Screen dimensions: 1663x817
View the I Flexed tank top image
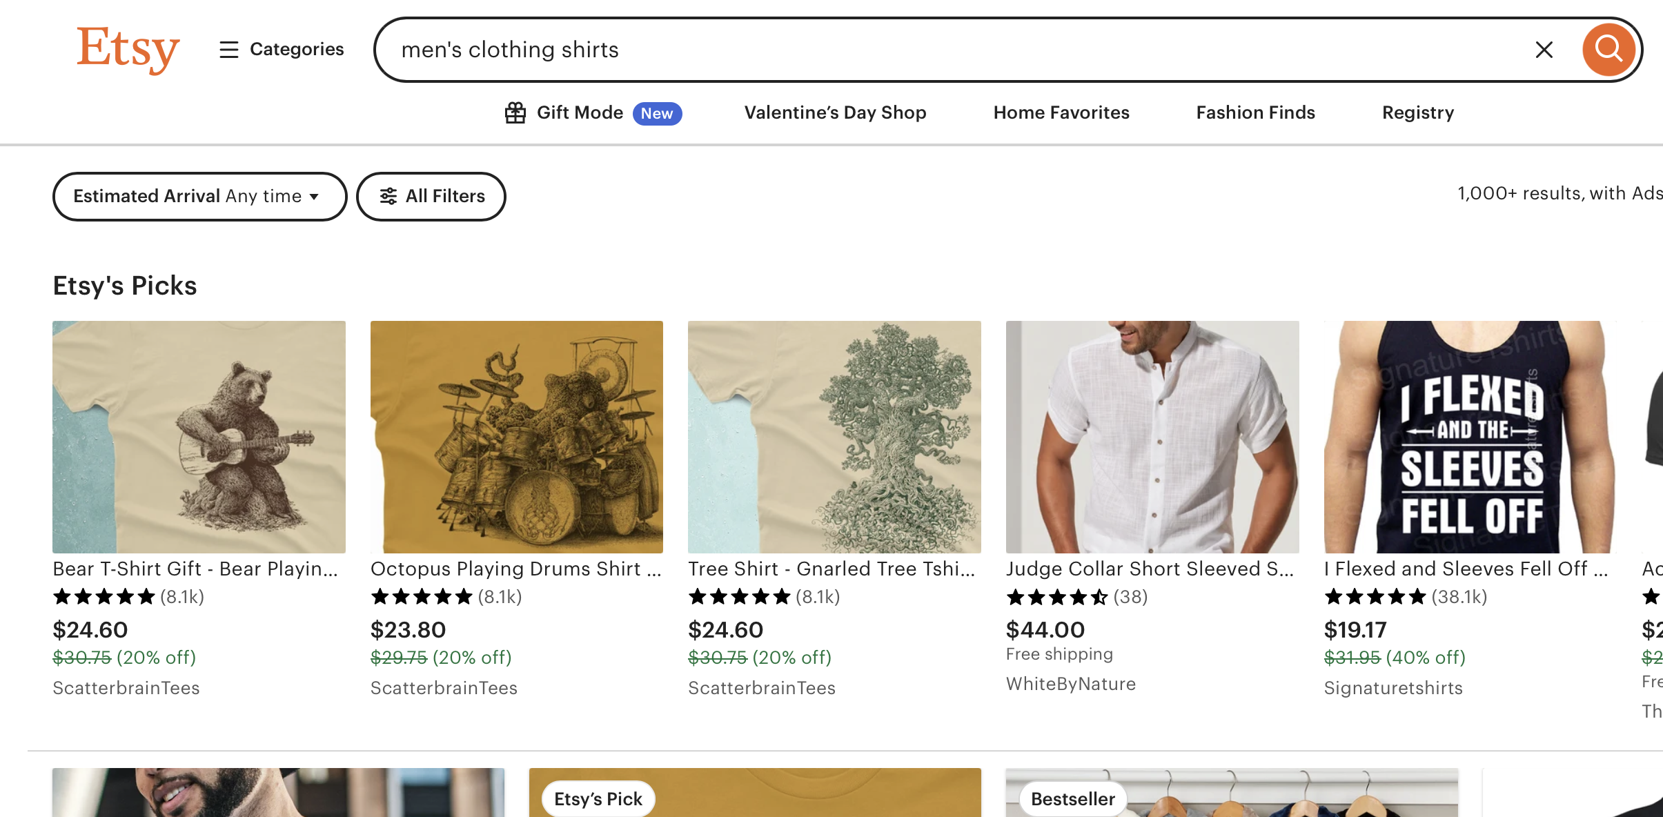coord(1470,437)
